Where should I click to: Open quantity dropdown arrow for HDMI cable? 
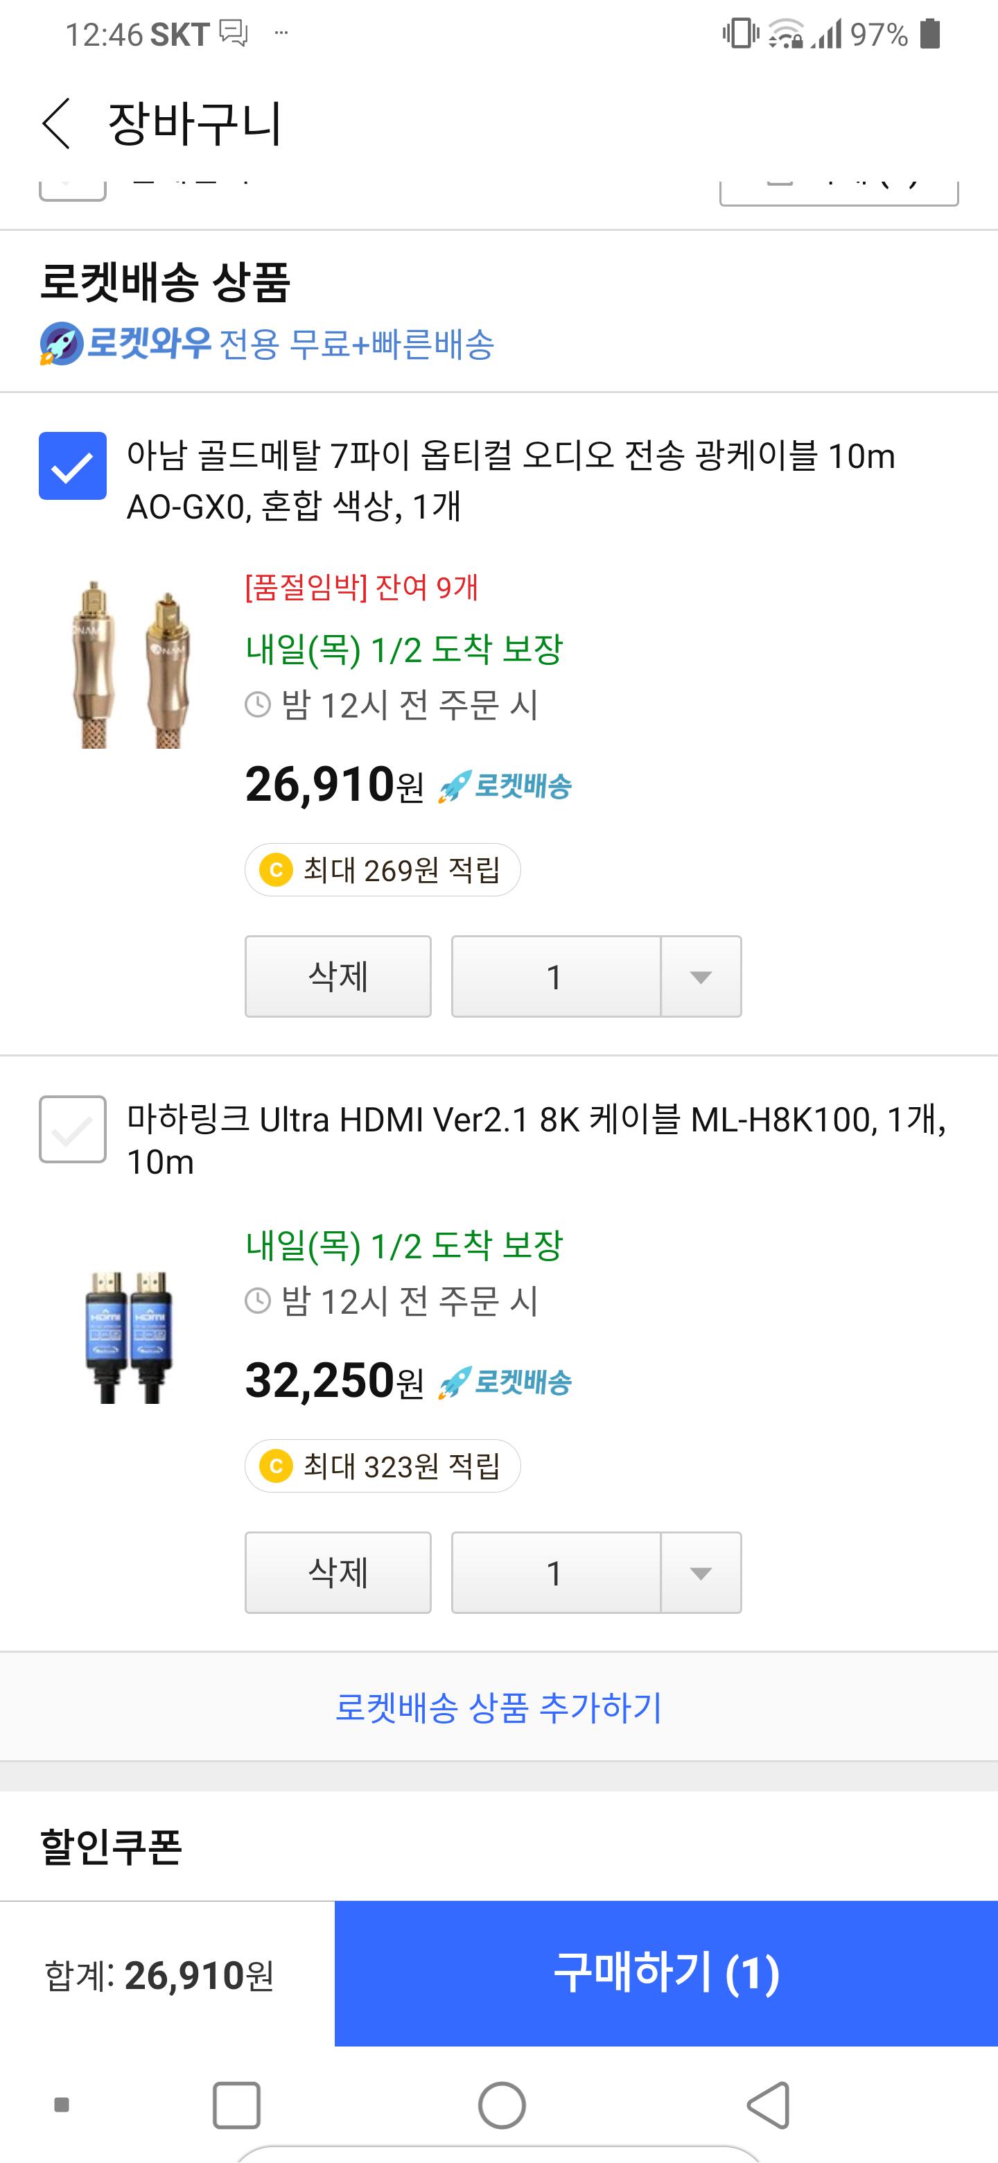(700, 1573)
